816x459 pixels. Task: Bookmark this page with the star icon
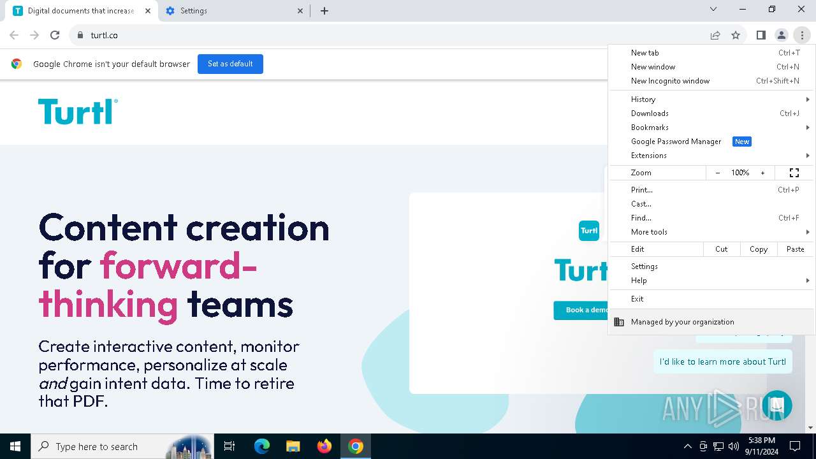[736, 35]
